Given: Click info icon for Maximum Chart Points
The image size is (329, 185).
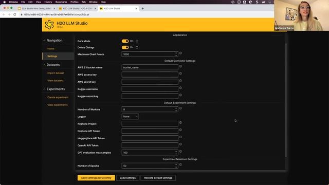Looking at the screenshot, I should pos(180,53).
